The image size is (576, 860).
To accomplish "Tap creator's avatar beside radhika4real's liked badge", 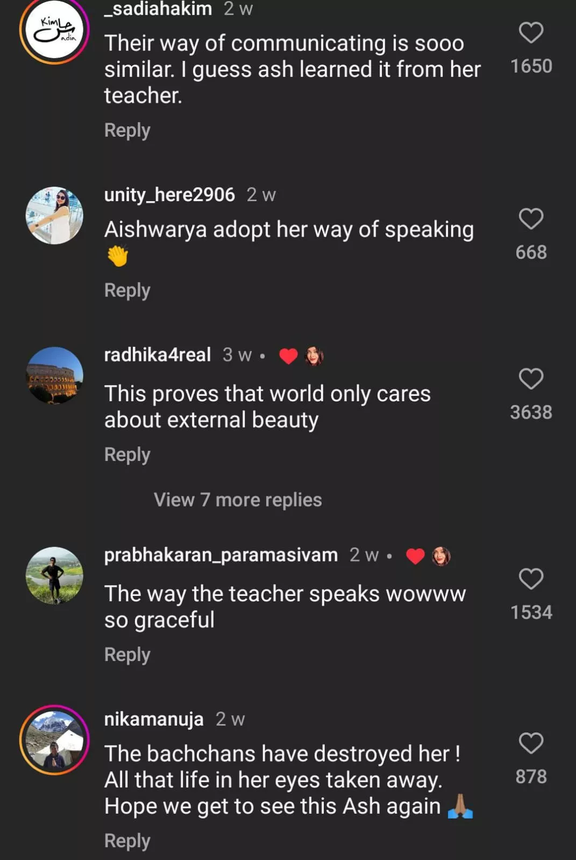I will point(314,356).
